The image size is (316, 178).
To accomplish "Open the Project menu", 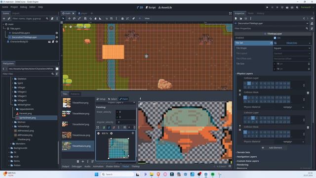I will 14,7.
